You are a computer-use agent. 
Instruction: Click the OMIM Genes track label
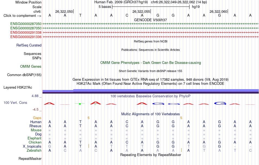(x=31, y=66)
